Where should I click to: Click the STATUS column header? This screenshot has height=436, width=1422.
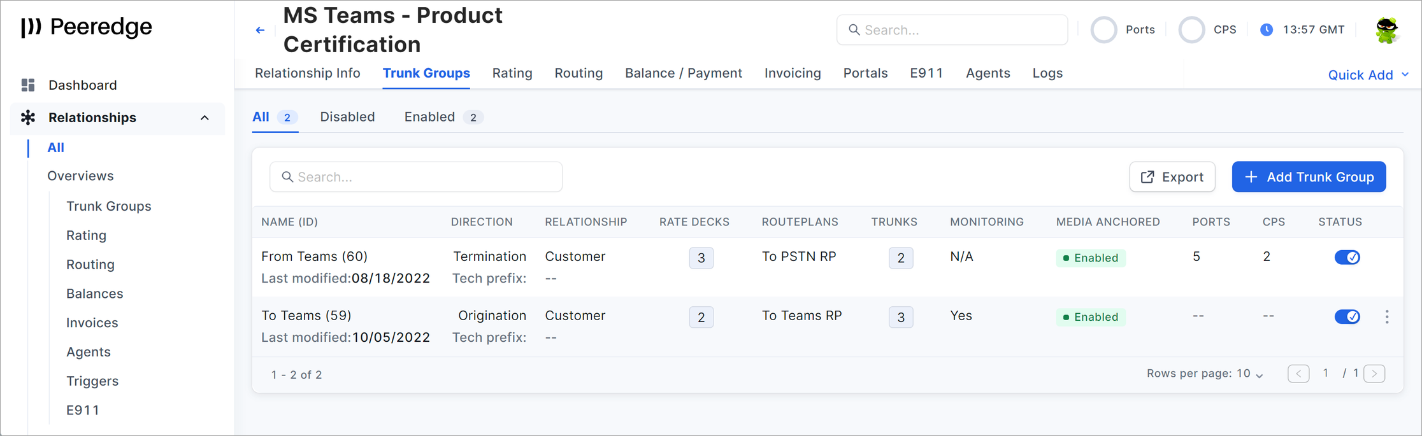(x=1340, y=222)
